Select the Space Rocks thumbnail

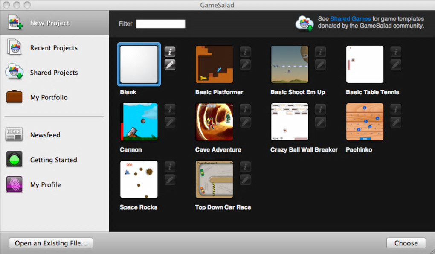[139, 179]
